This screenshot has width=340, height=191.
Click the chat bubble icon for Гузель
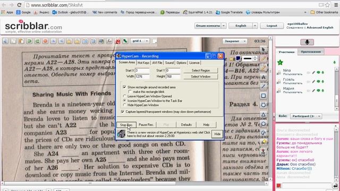[x=318, y=81]
